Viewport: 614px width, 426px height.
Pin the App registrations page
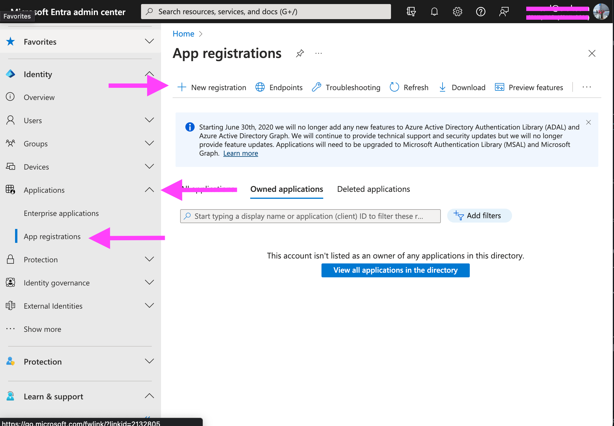(300, 53)
